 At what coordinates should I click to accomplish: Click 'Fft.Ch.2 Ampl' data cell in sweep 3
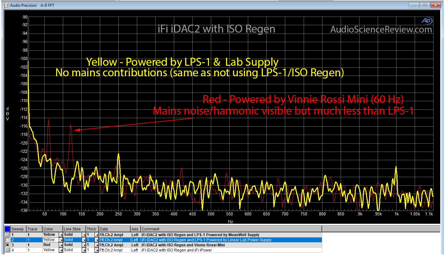coord(115,245)
